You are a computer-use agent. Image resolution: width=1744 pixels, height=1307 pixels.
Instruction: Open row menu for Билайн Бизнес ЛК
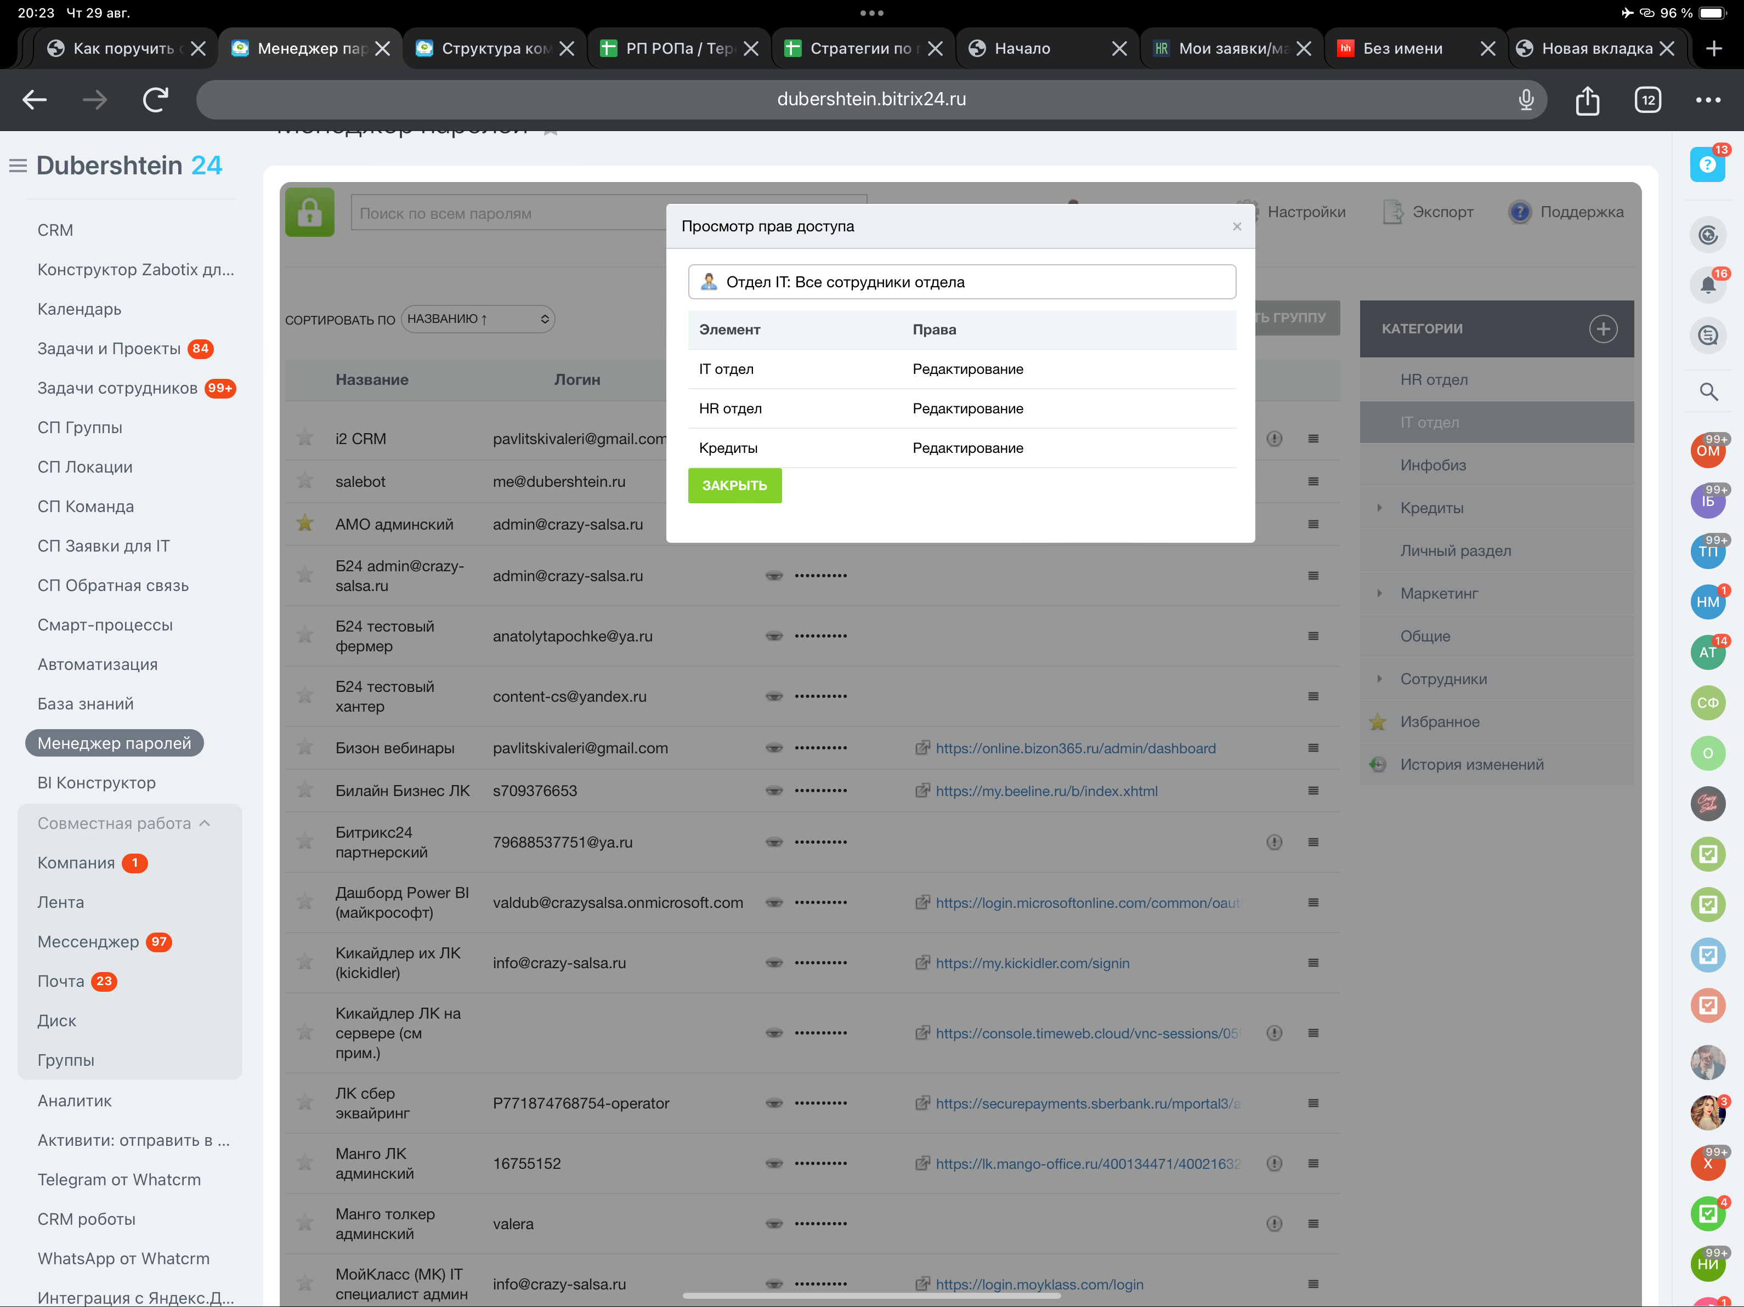tap(1313, 791)
